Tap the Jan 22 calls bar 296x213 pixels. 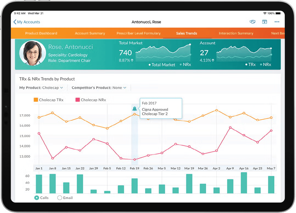point(80,184)
